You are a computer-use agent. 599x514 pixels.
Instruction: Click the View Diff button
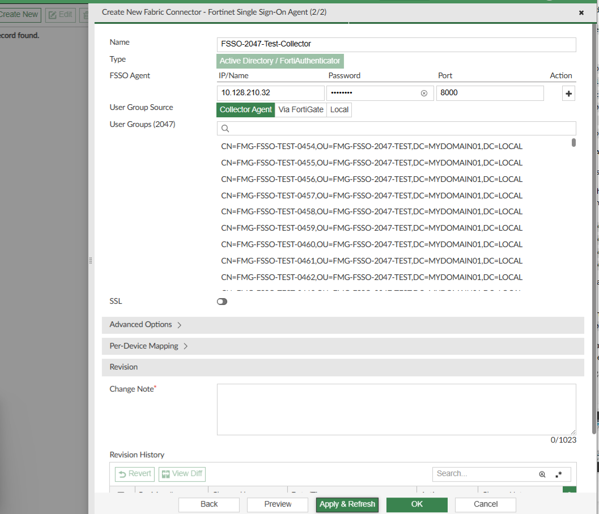point(182,474)
